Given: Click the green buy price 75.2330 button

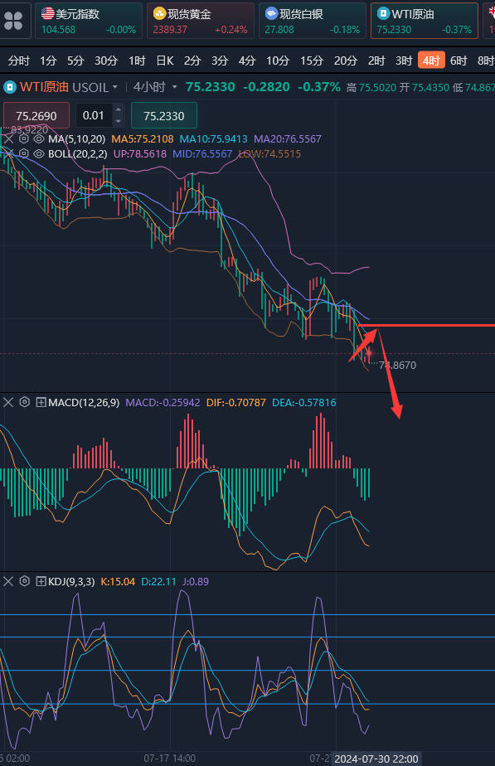Looking at the screenshot, I should tap(163, 116).
